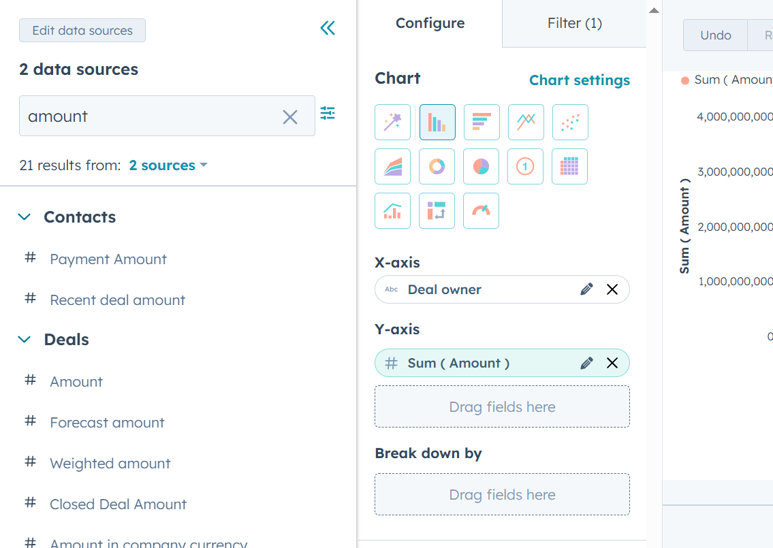Select the line chart type icon
Viewport: 773px width, 548px height.
526,123
